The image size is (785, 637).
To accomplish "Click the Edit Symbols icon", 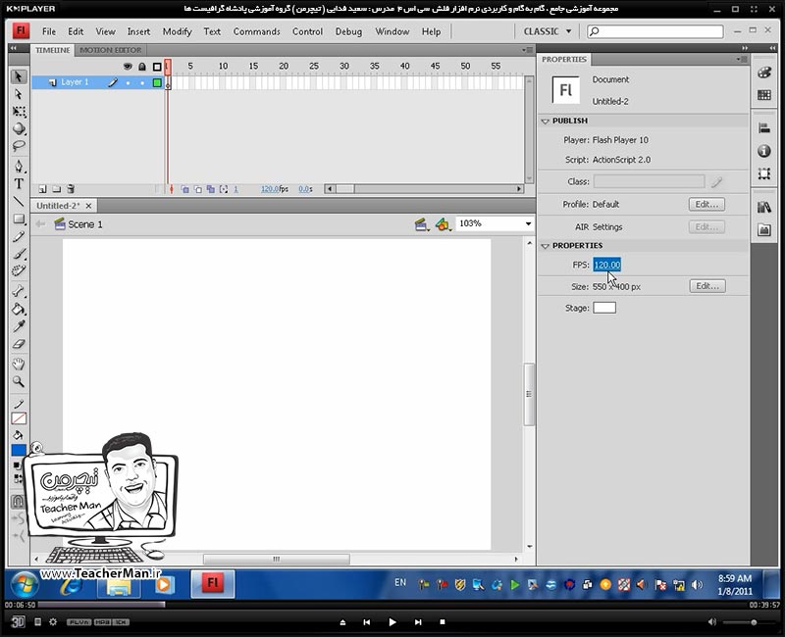I will point(443,224).
